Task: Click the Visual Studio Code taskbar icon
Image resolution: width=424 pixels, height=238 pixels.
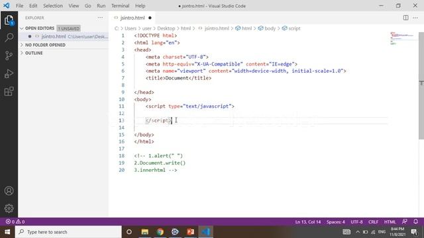Action: point(206,232)
